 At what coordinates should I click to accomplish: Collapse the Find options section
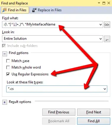[x=5, y=54]
